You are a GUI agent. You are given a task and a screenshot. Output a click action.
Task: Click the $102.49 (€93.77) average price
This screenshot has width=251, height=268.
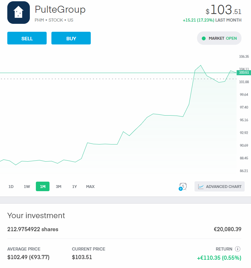pyautogui.click(x=28, y=257)
